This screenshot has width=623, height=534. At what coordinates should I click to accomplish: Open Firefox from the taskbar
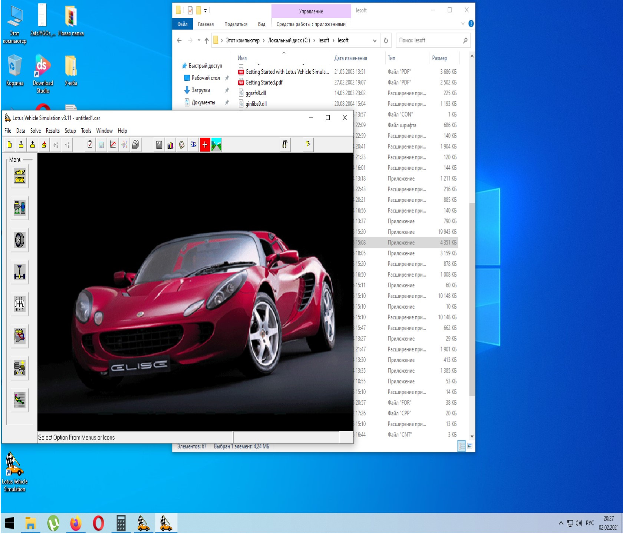[x=76, y=524]
